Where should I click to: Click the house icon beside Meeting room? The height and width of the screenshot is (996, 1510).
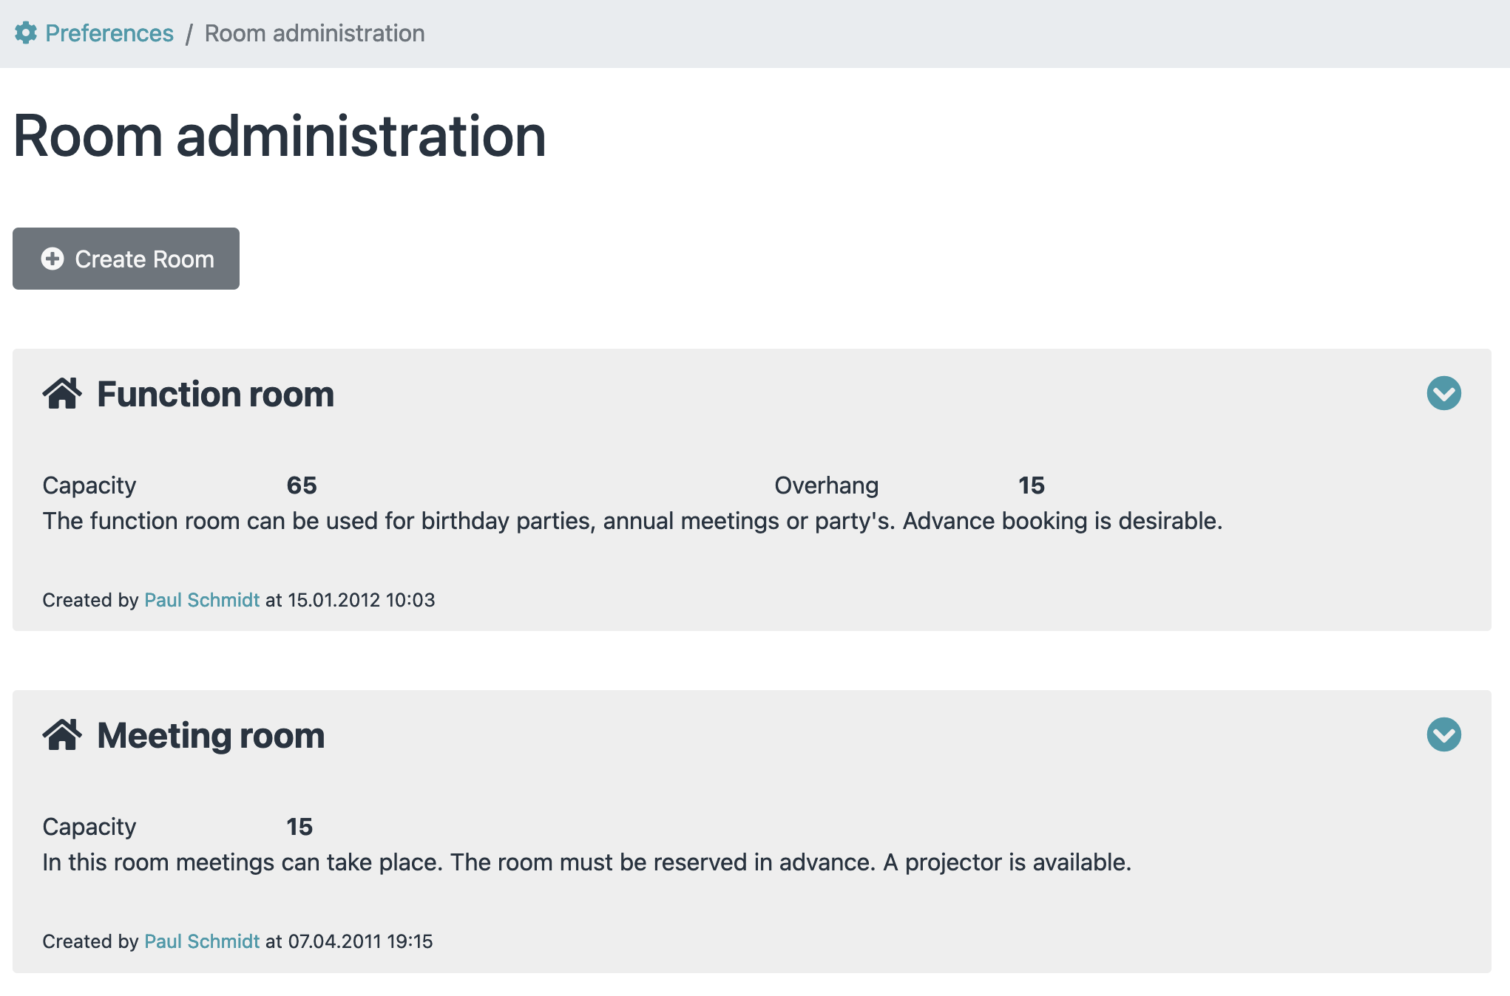(62, 735)
